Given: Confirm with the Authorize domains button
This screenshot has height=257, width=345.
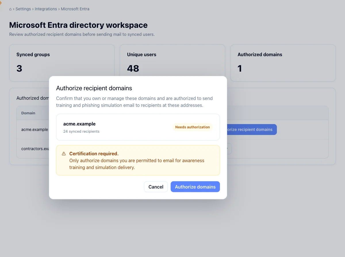Looking at the screenshot, I should (x=195, y=187).
